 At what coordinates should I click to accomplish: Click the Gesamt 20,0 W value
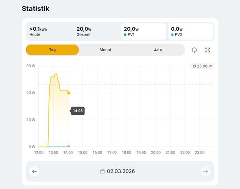(x=84, y=29)
